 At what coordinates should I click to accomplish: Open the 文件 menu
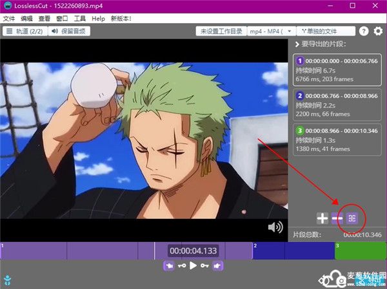pyautogui.click(x=9, y=19)
